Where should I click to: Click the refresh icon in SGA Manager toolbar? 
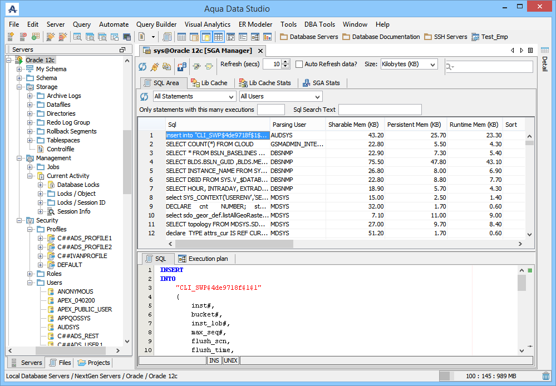coord(143,67)
